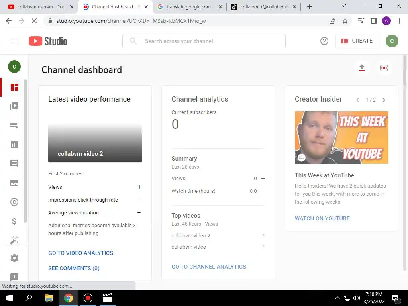
Task: Open the Playlists sidebar icon
Action: point(14,126)
